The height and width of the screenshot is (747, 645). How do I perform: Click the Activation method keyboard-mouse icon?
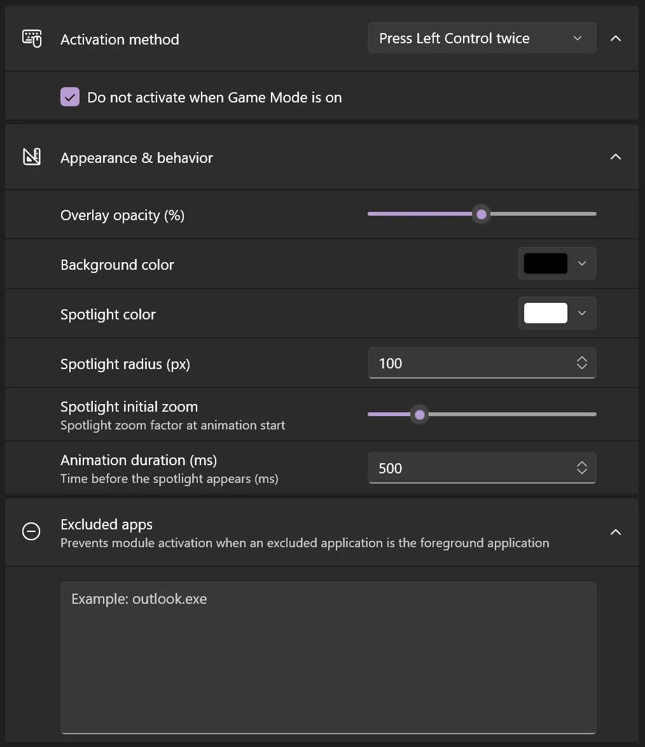(32, 39)
